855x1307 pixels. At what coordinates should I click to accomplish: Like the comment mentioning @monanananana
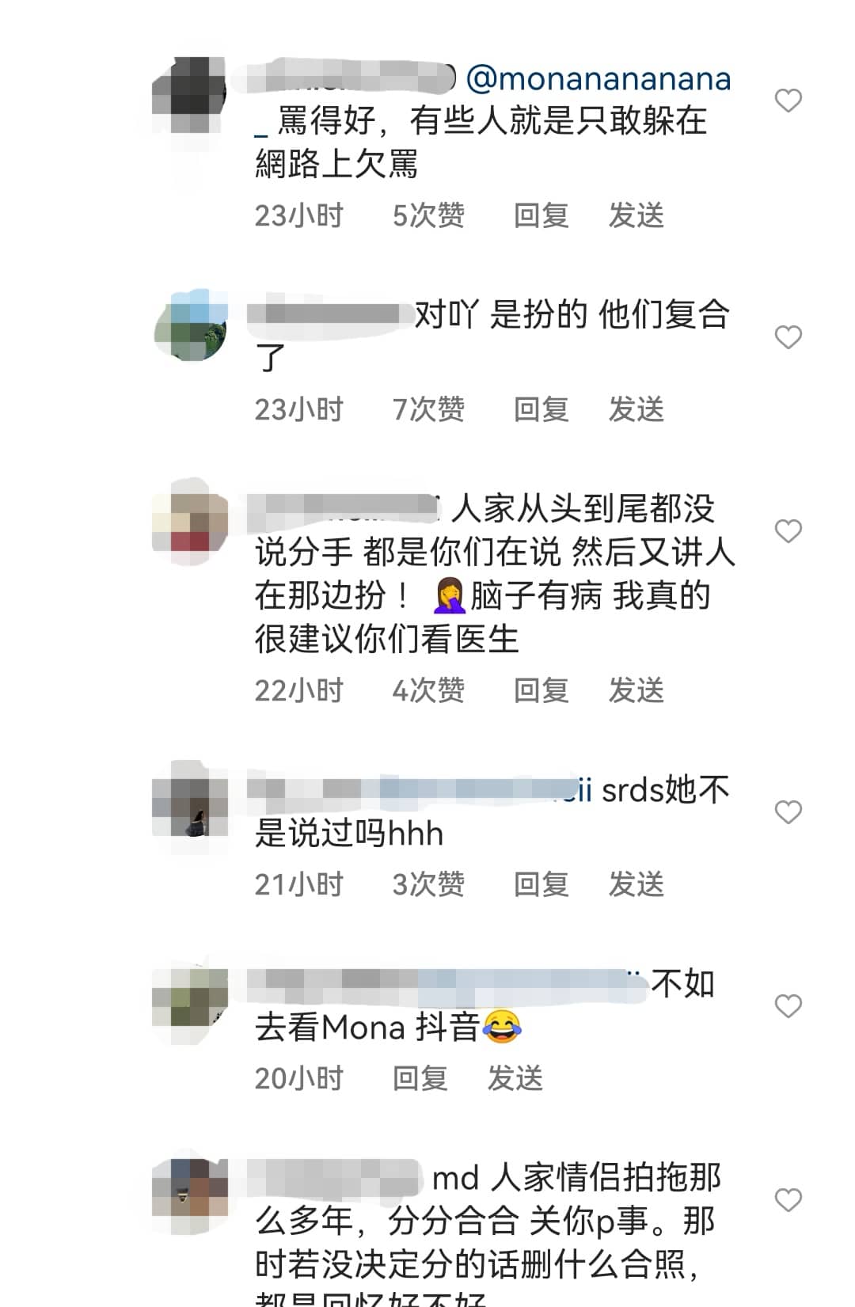click(x=788, y=101)
